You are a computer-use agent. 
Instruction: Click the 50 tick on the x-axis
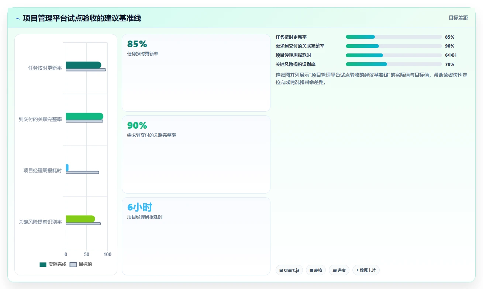click(87, 255)
